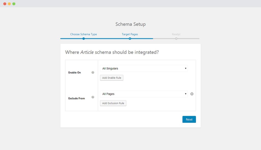Open the All Pages dropdown
The width and height of the screenshot is (261, 150).
[x=144, y=94]
